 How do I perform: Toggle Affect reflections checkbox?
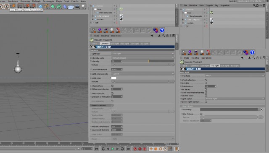206,80
